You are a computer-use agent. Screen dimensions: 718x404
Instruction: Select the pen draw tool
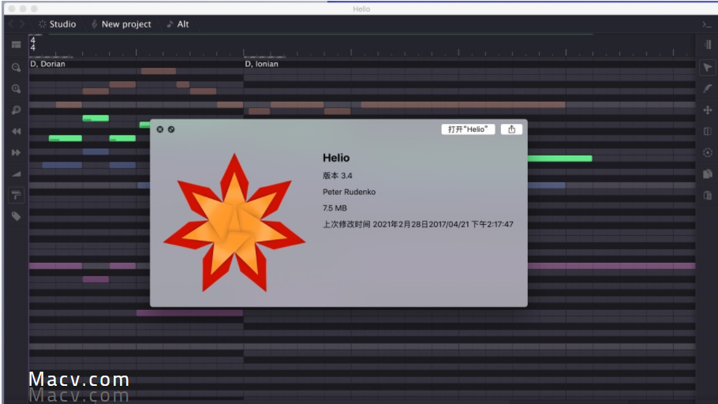click(x=708, y=88)
